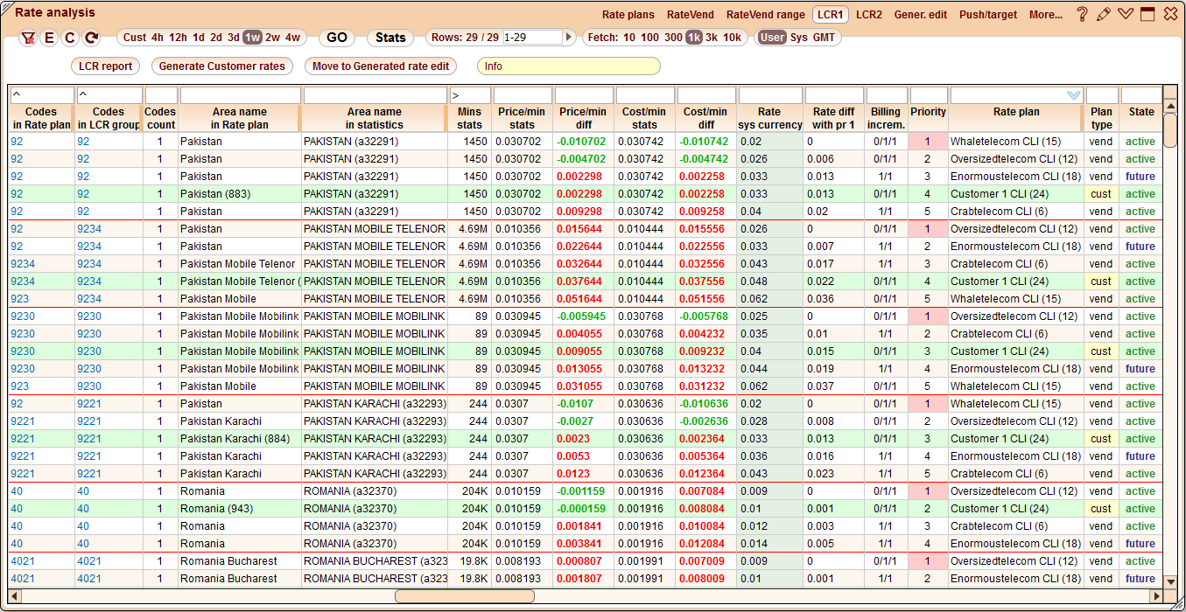Click the pencil edit icon
This screenshot has height=612, width=1186.
click(x=1104, y=13)
